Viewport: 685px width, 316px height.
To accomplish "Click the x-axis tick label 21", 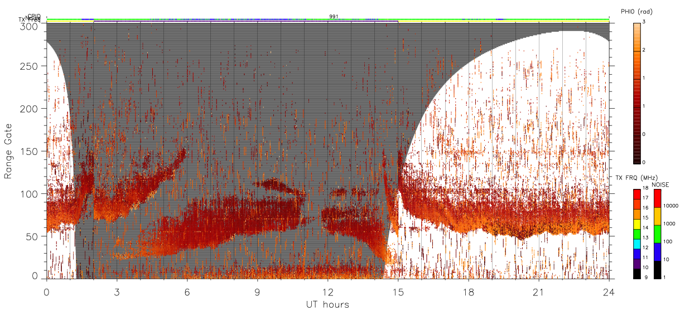I will (538, 292).
